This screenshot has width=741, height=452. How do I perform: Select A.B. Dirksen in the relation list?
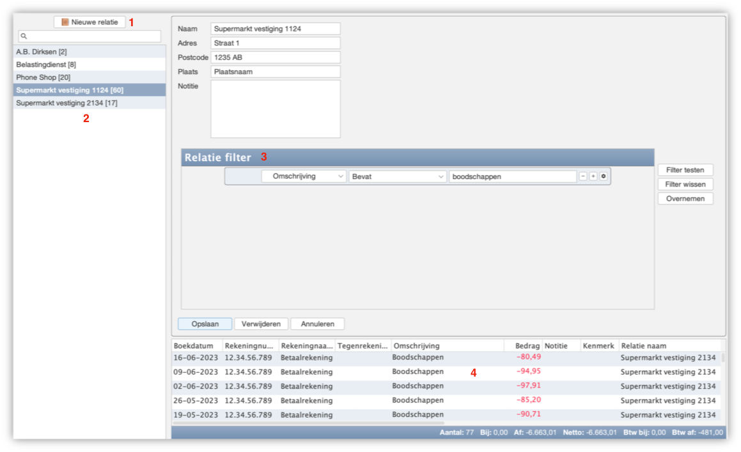click(x=42, y=52)
